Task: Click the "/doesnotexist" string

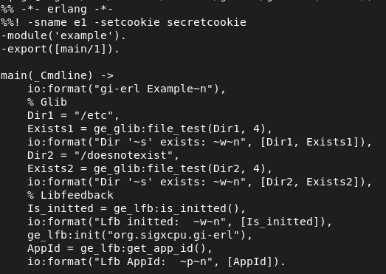Action: [123, 156]
